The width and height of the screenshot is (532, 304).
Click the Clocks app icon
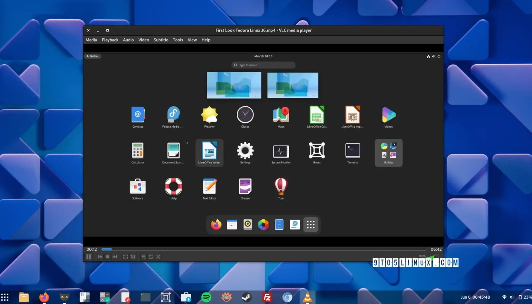245,114
